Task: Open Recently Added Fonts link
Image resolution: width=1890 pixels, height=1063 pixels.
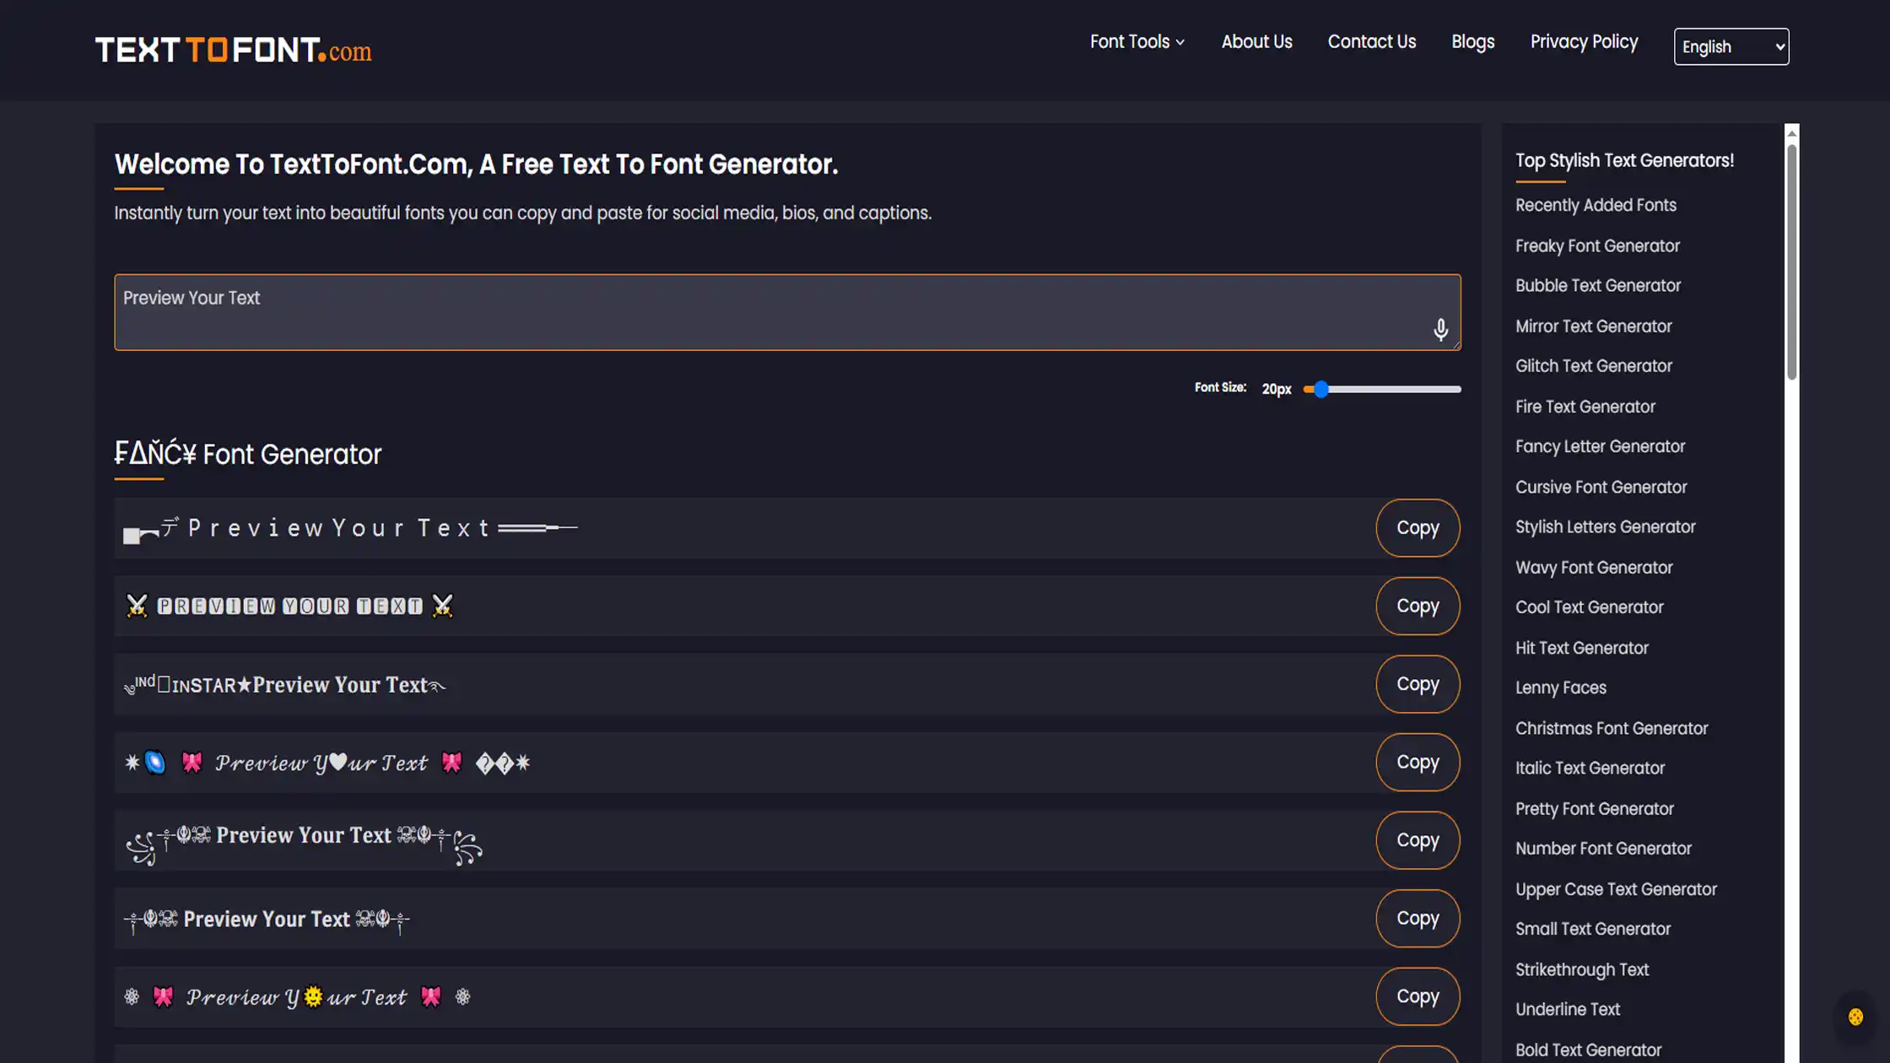Action: 1596,205
